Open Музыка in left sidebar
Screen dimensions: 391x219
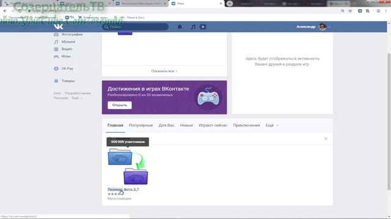(68, 42)
